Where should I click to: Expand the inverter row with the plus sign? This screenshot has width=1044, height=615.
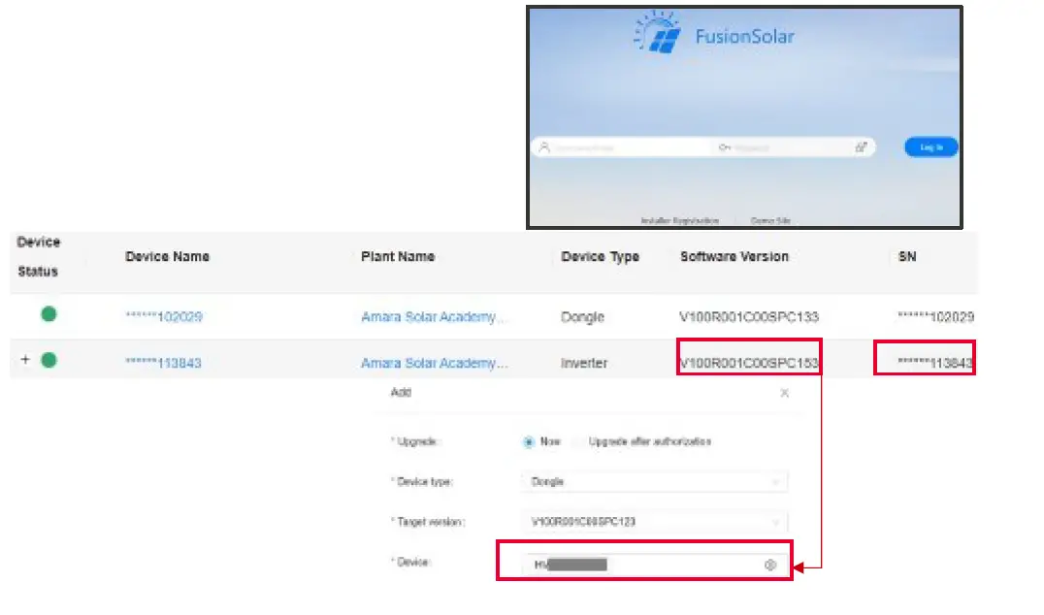(x=25, y=359)
